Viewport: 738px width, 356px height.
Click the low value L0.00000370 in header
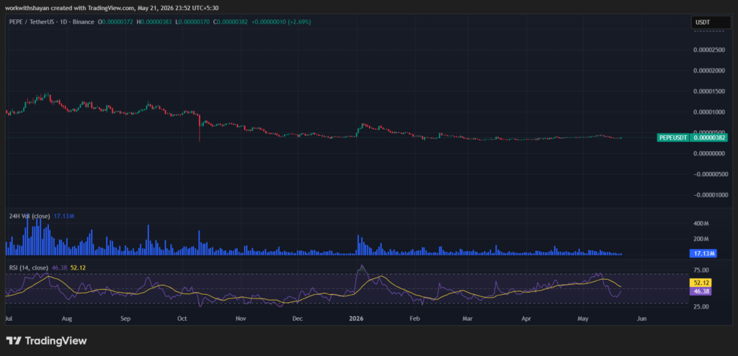pyautogui.click(x=191, y=22)
